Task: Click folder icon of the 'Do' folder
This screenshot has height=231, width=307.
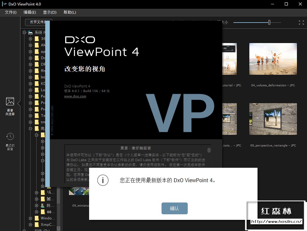Action: [37, 58]
